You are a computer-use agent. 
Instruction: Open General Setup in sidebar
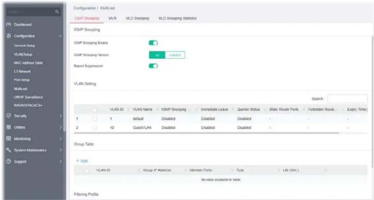[x=24, y=45]
